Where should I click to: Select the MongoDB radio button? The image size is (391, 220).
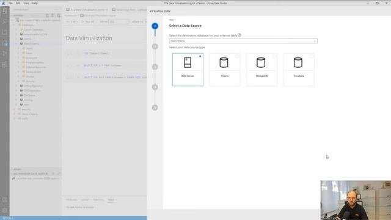point(274,56)
